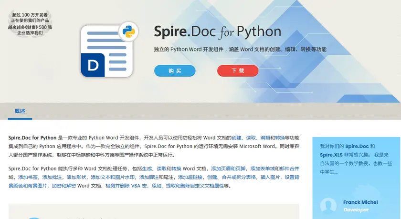401x219 pixels.
Task: Open the 添加超链接 link
Action: [x=190, y=177]
